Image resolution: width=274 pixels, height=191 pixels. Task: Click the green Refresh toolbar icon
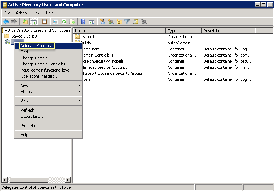(x=64, y=21)
